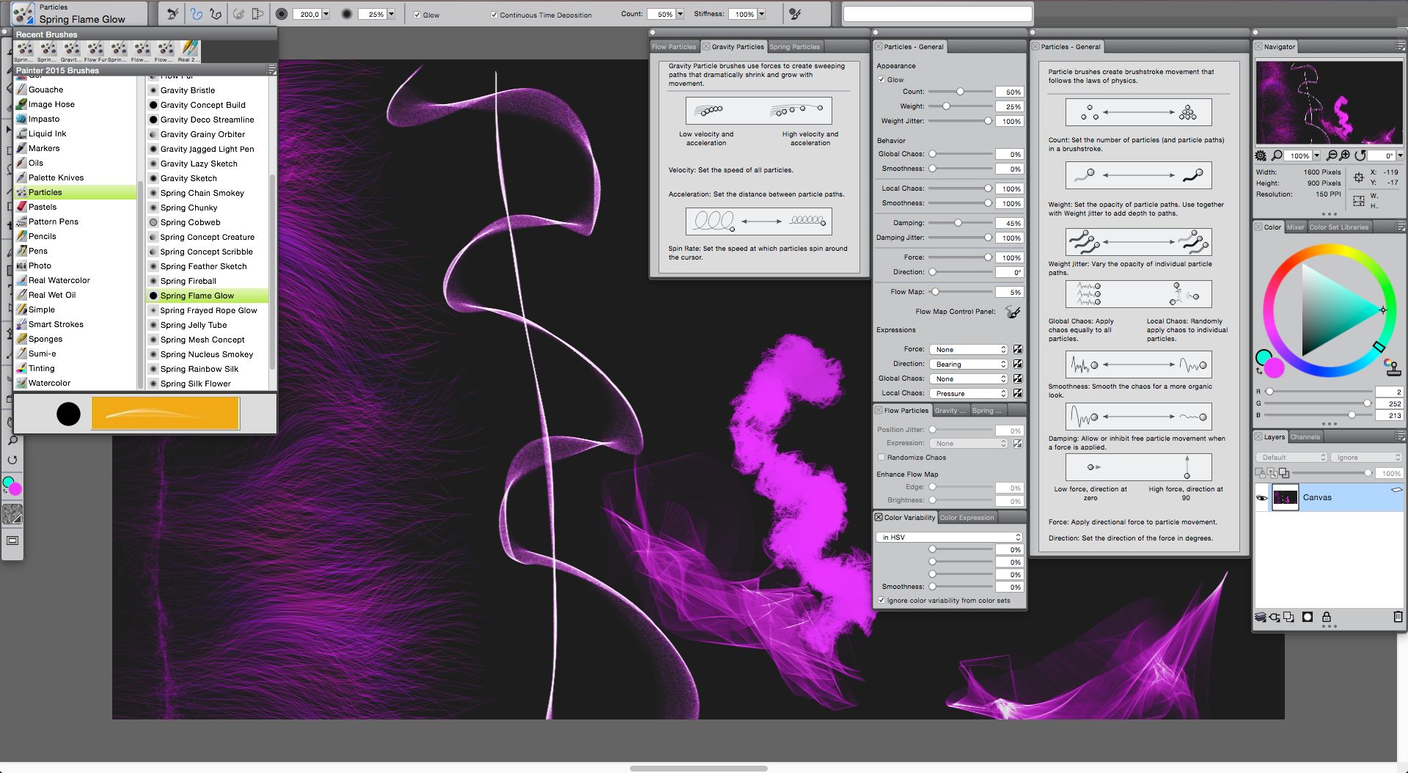The width and height of the screenshot is (1408, 773).
Task: Uncheck Glow in Particles General Appearance
Action: pos(881,79)
